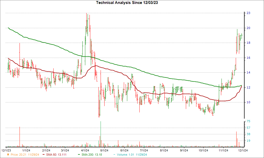This screenshot has width=264, height=158.
Task: Click the 2/1/24 date axis label
Action: (x=46, y=150)
